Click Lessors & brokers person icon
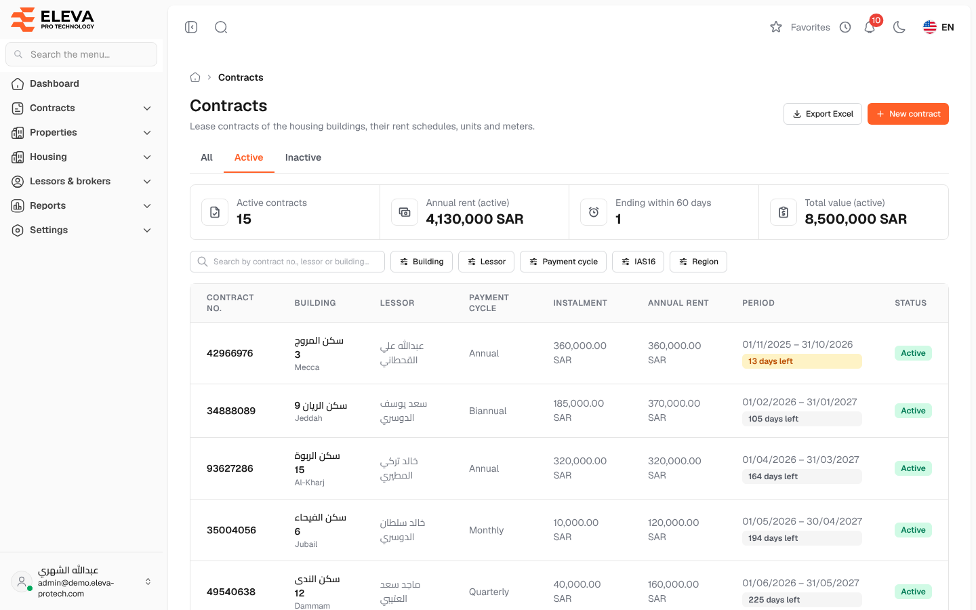The width and height of the screenshot is (976, 610). click(x=18, y=182)
